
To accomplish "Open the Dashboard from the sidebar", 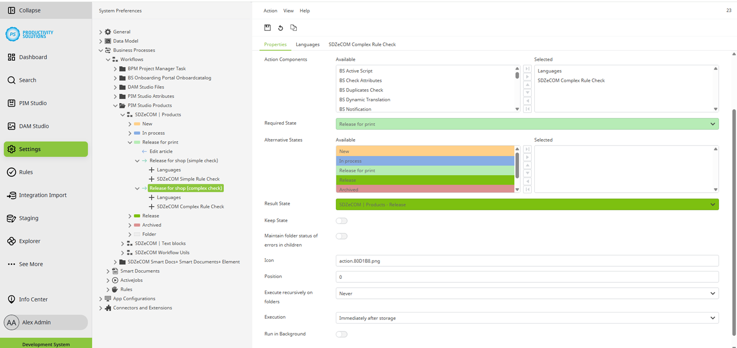I will (x=33, y=57).
